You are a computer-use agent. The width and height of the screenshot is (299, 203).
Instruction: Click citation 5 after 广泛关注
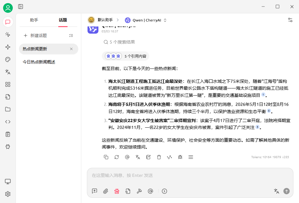coord(258,127)
